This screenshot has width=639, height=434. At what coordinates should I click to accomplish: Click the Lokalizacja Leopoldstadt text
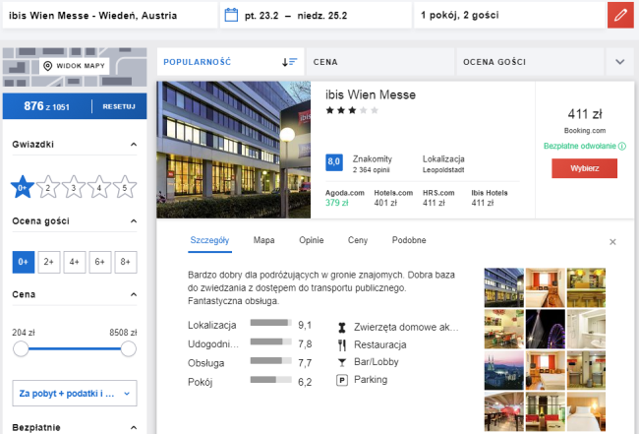tap(443, 164)
